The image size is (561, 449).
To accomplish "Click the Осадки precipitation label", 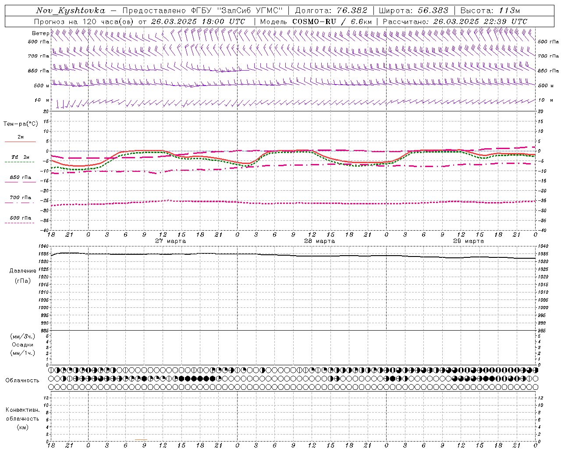I will (23, 345).
